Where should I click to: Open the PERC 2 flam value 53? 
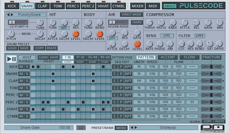click(x=192, y=102)
